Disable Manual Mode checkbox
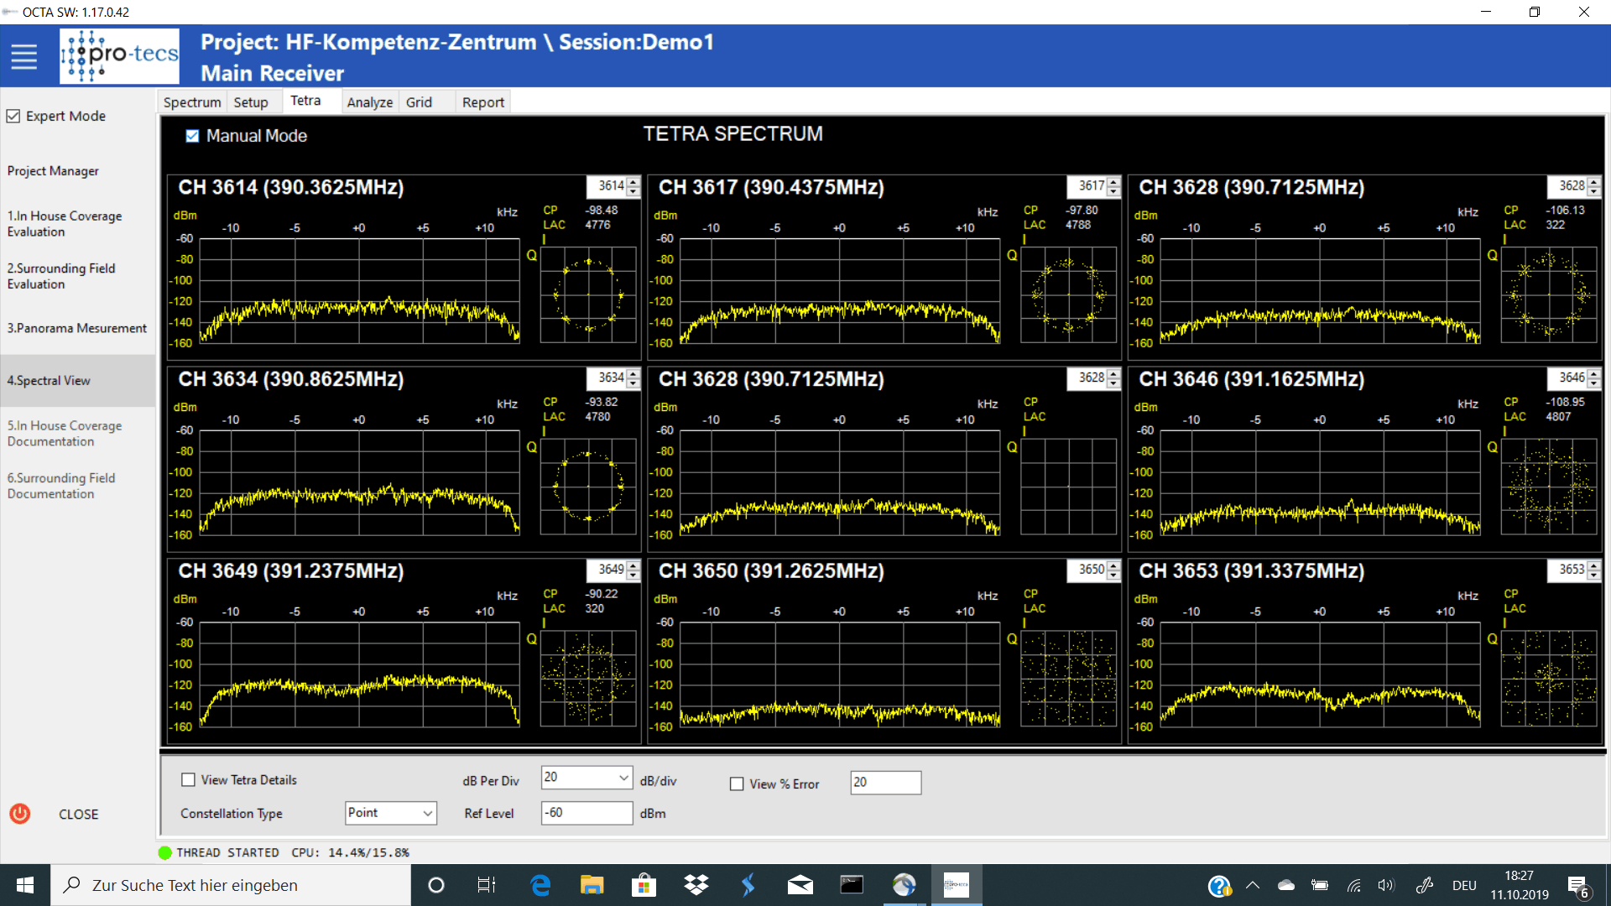 (x=192, y=136)
